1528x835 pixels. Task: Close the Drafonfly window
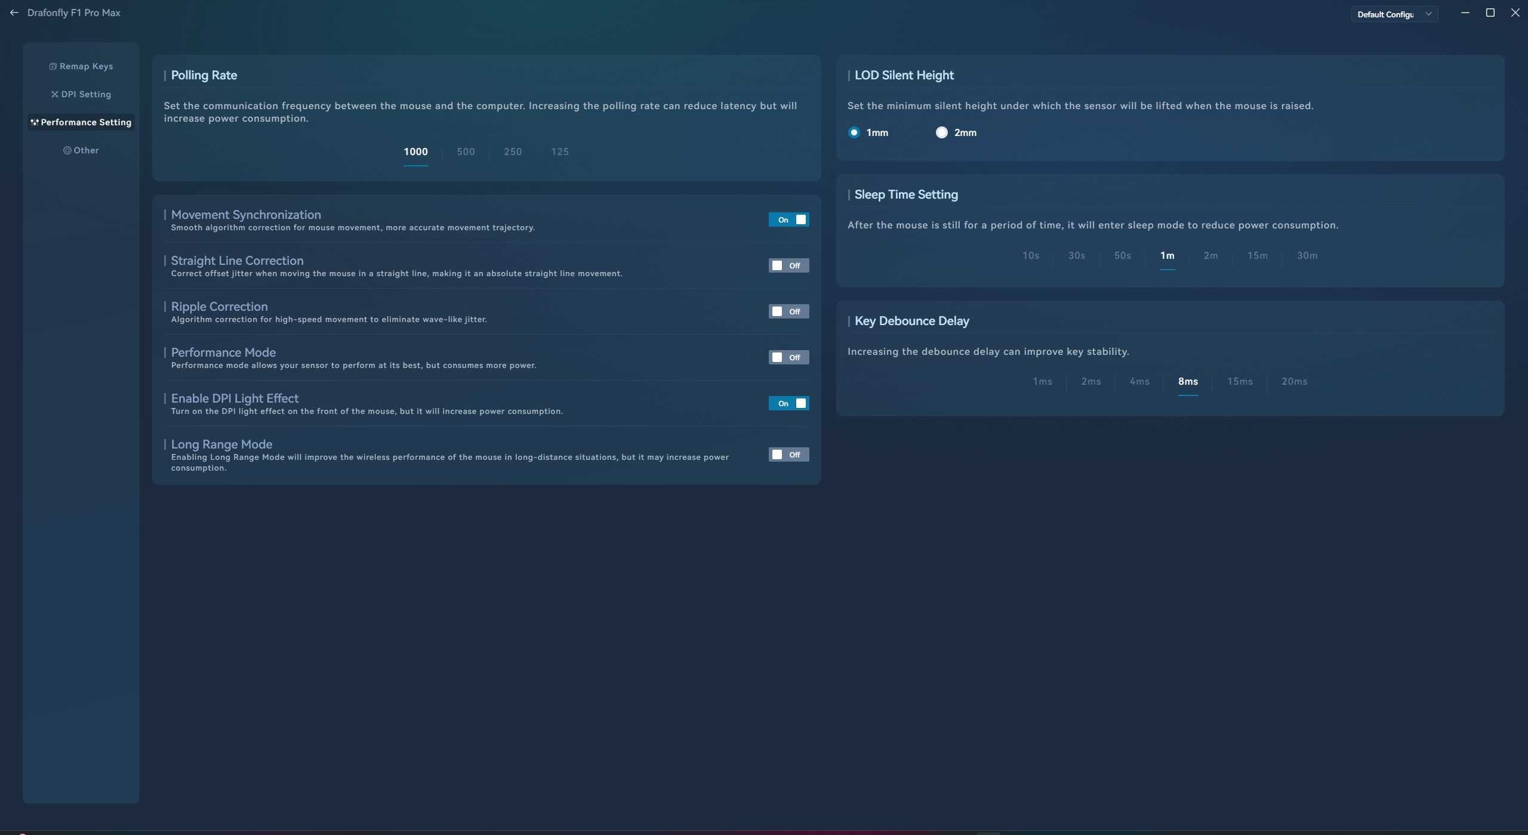(x=1515, y=13)
